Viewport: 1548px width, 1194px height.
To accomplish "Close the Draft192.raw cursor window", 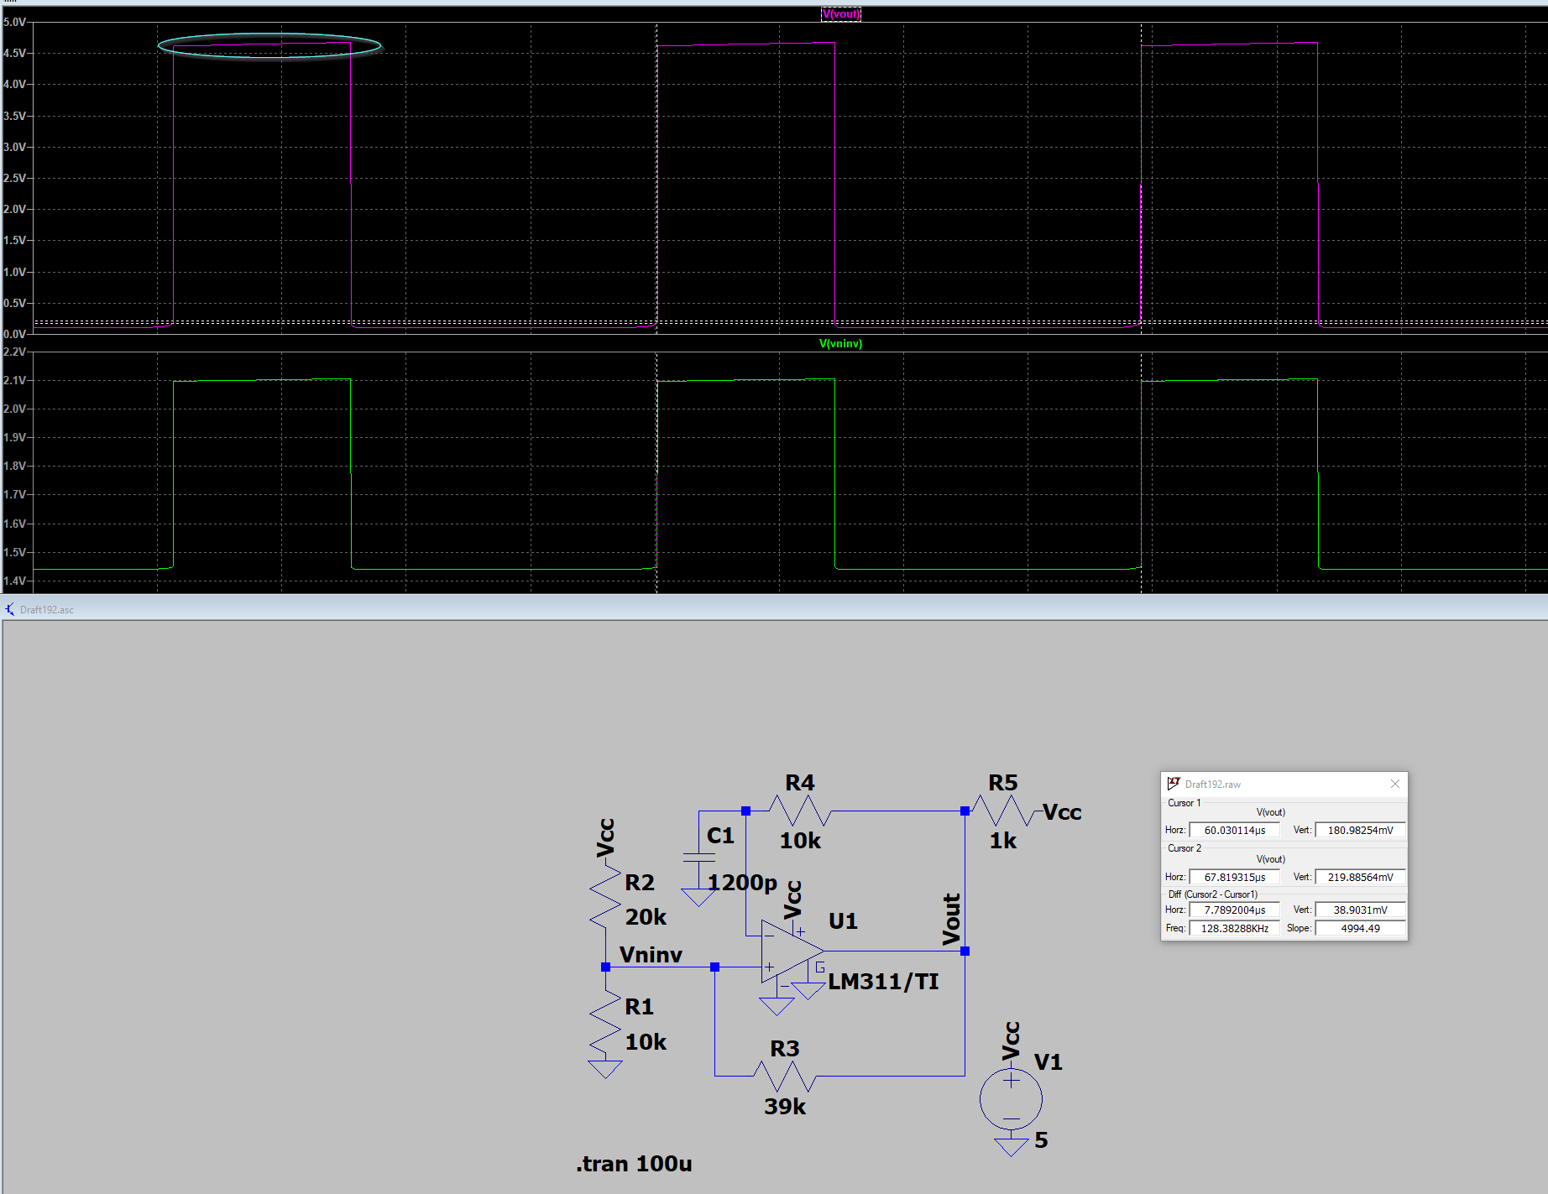I will tap(1395, 784).
